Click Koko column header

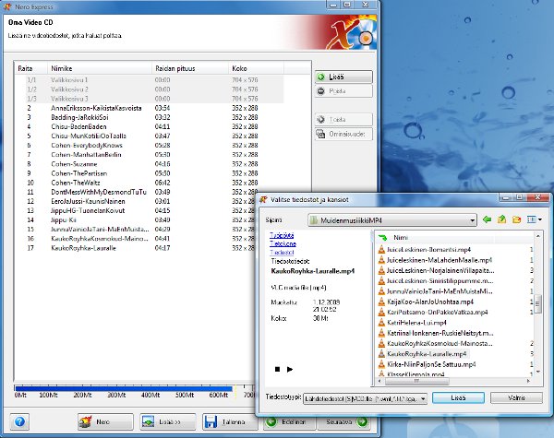(x=257, y=68)
